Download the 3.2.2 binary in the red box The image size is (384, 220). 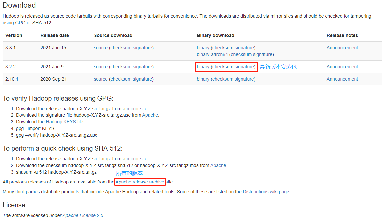[203, 67]
